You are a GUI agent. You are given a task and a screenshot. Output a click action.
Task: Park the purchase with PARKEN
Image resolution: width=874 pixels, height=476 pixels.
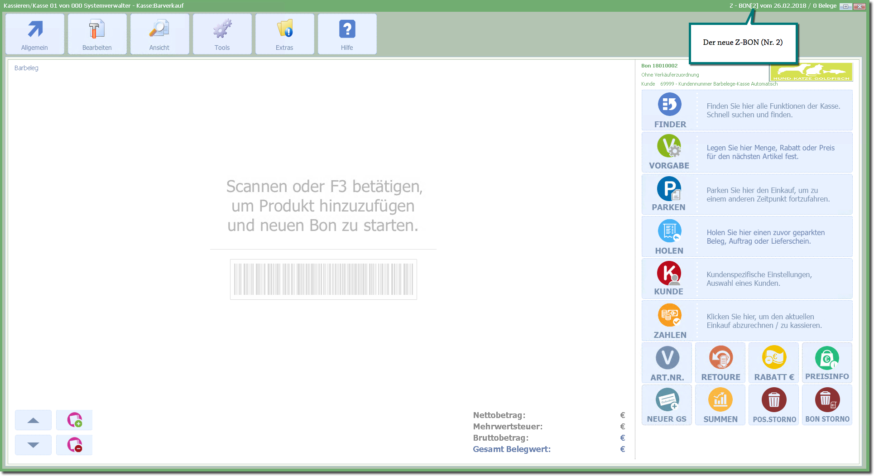669,194
